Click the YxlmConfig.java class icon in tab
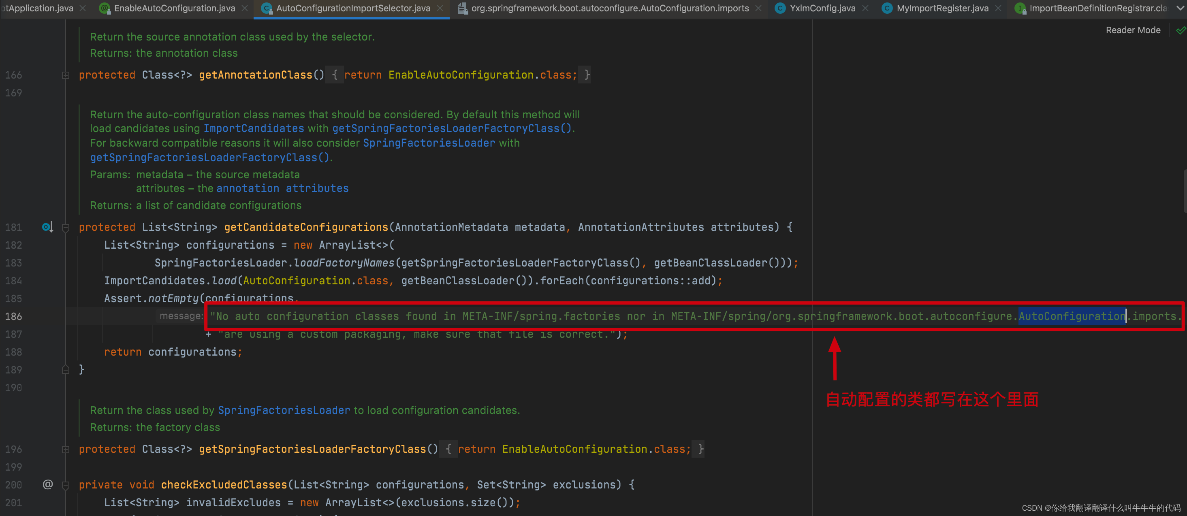Image resolution: width=1187 pixels, height=516 pixels. (x=780, y=8)
